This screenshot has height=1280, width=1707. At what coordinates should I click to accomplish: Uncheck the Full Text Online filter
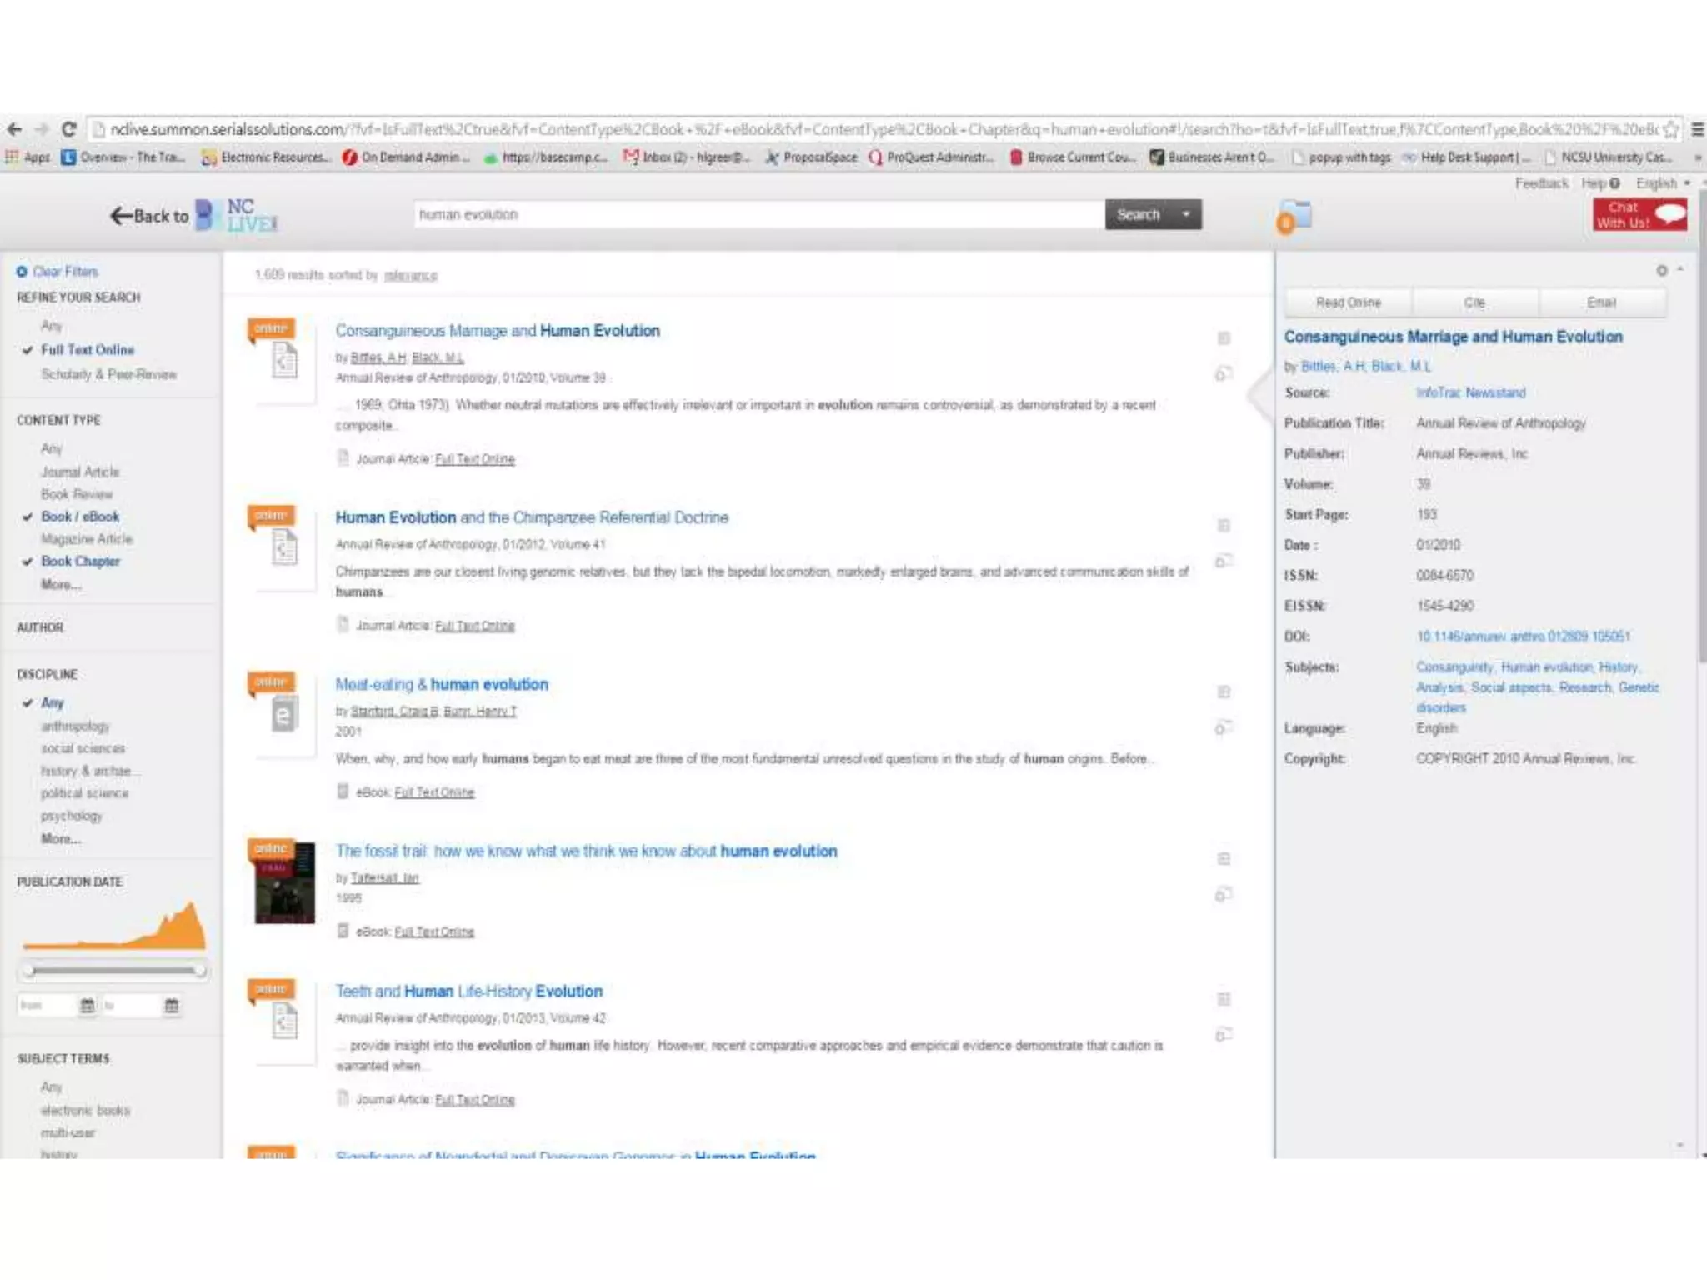point(87,350)
